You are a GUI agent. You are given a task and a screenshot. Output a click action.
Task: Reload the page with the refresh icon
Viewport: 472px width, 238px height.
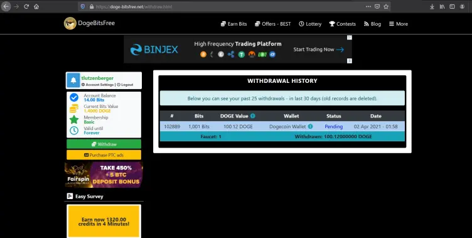26,6
